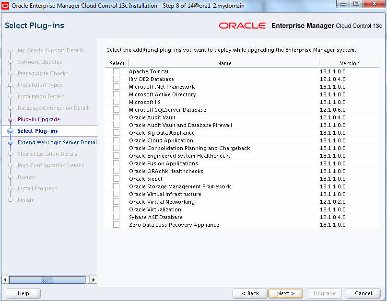Viewport: 387px width, 301px height.
Task: Click the Select column header
Action: [x=117, y=63]
